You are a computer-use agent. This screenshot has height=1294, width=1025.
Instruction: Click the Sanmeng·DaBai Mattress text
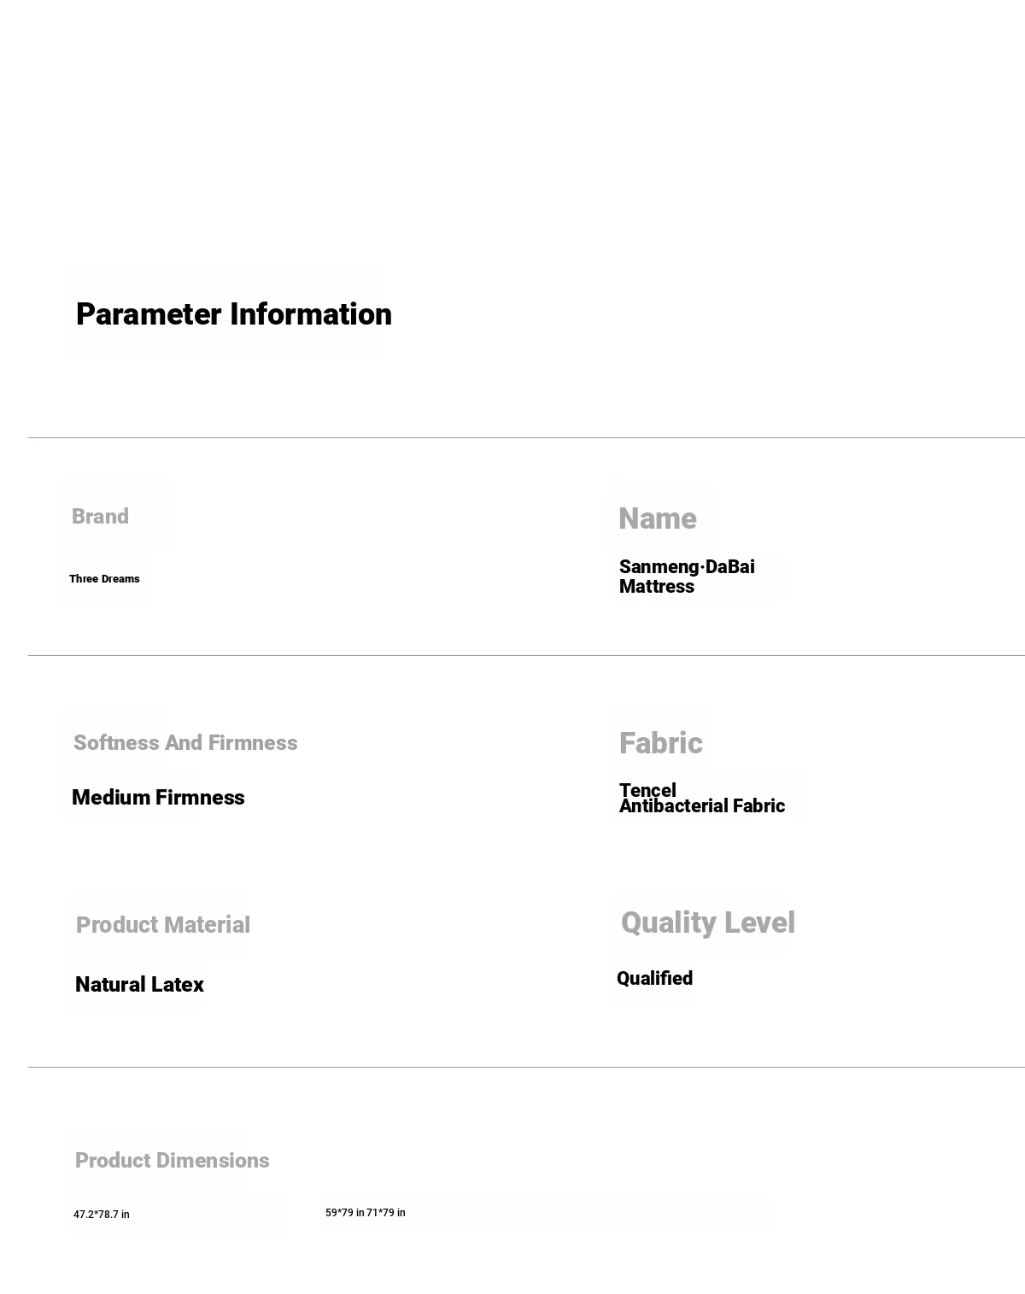pos(687,577)
